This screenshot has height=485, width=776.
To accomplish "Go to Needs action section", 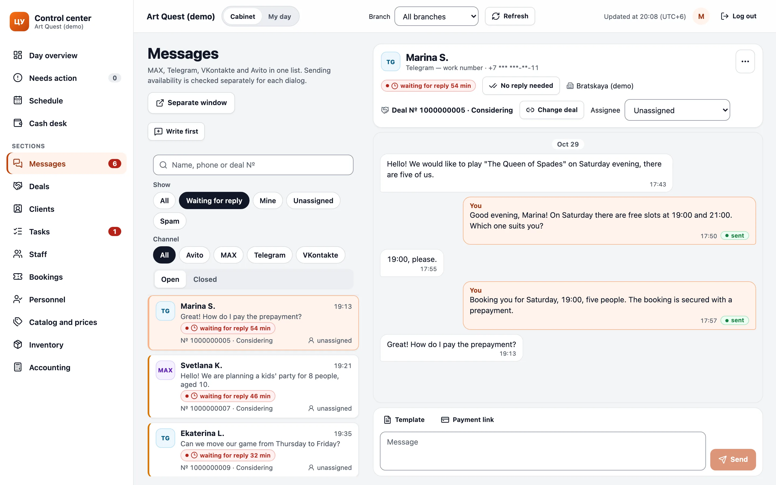I will (x=67, y=78).
